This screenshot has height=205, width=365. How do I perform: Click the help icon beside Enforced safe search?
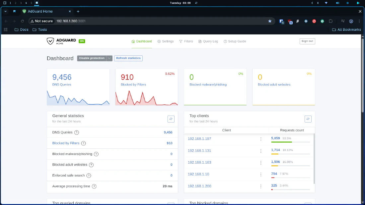89,176
